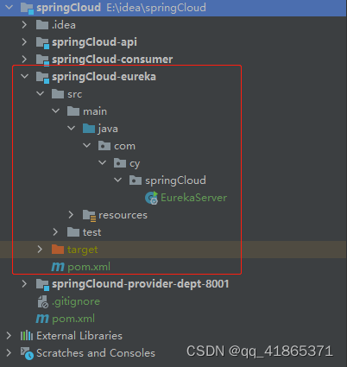
Task: Click the springCloud-consumer module folder icon
Action: click(42, 60)
